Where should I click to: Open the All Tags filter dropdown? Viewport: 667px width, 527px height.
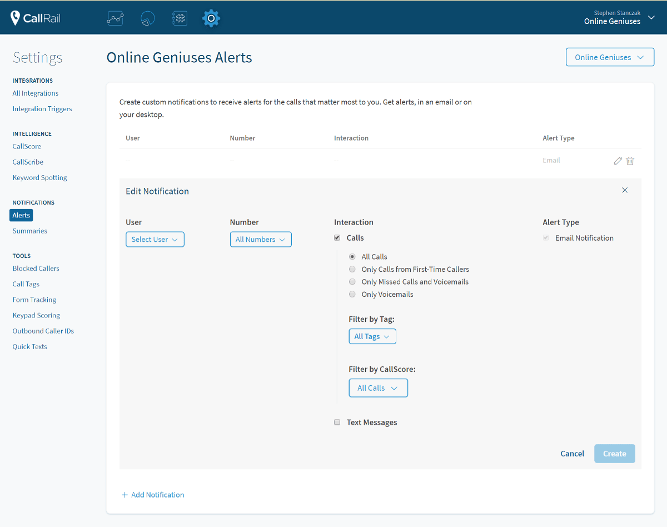pos(372,336)
